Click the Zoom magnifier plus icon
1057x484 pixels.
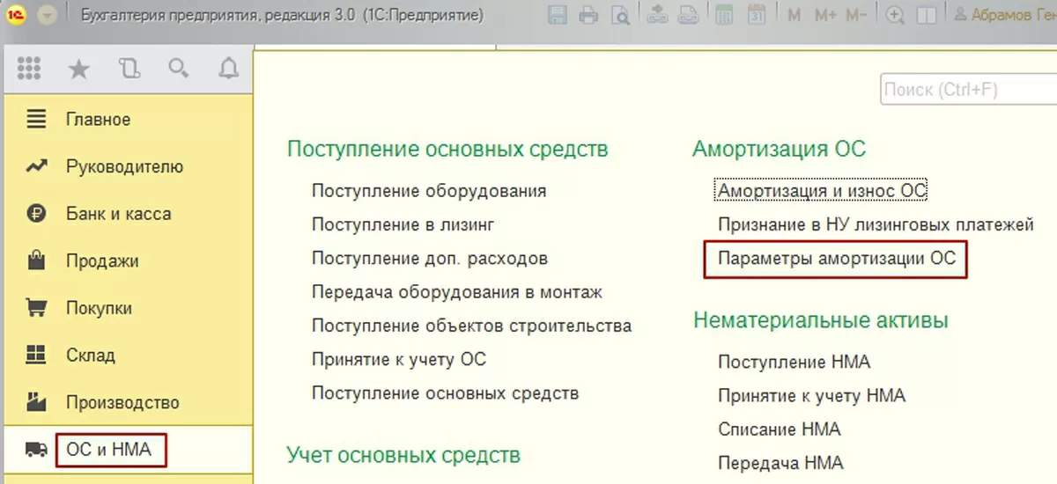click(895, 16)
